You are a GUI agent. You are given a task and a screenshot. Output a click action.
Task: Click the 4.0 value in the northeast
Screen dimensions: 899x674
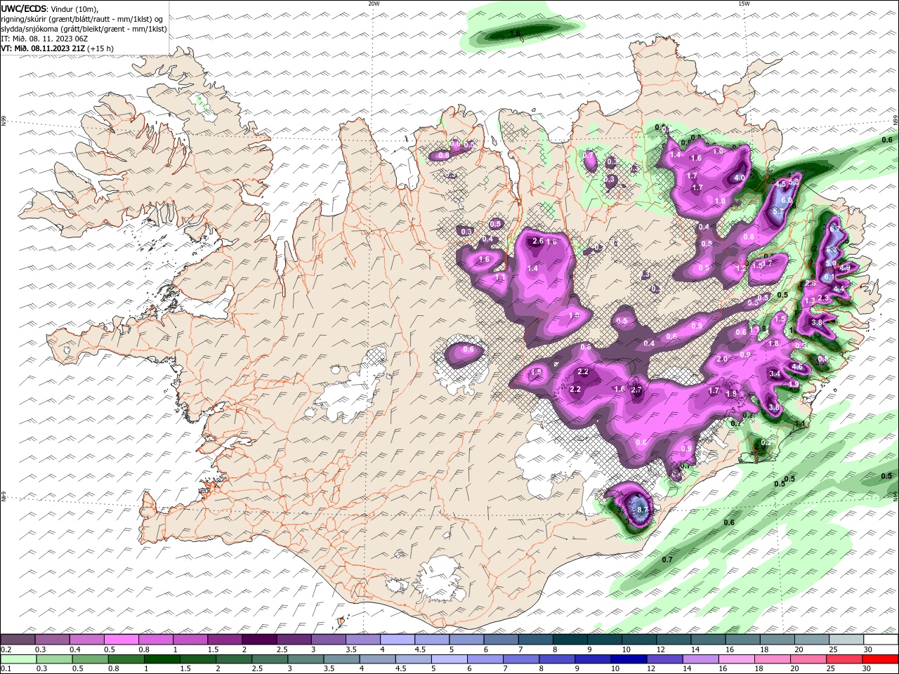[x=740, y=178]
